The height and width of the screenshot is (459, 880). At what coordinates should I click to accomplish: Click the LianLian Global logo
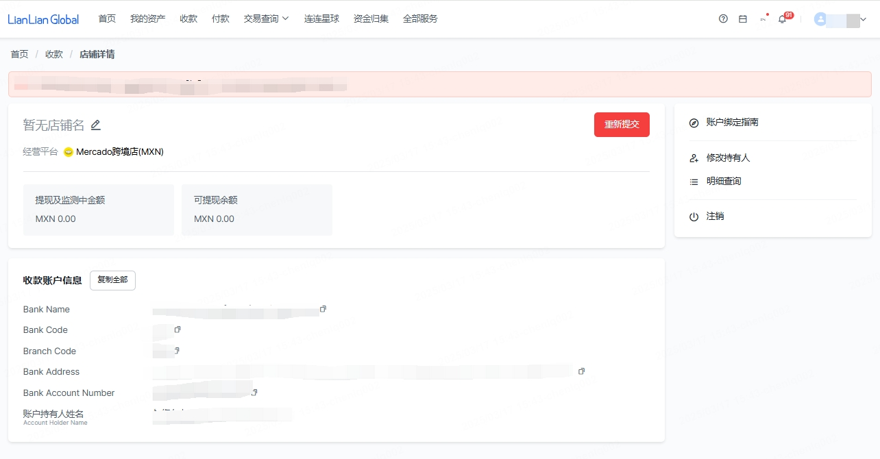coord(43,19)
